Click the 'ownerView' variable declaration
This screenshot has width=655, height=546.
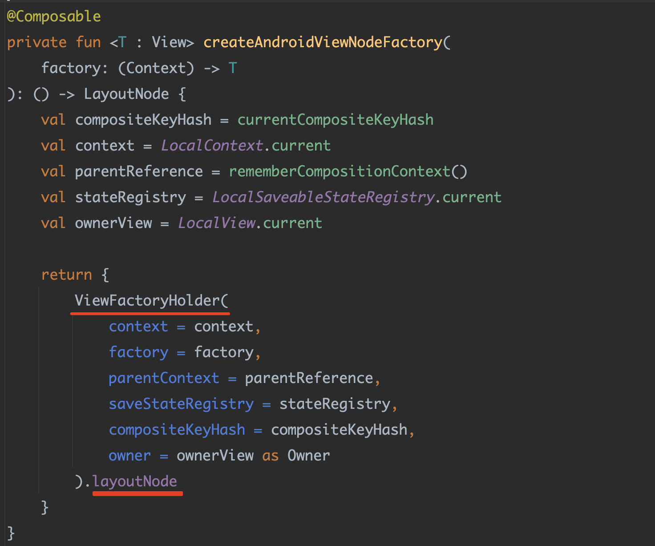click(113, 223)
